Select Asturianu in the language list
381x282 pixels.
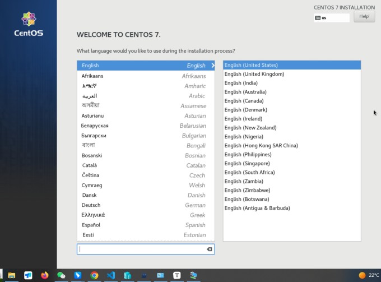146,115
